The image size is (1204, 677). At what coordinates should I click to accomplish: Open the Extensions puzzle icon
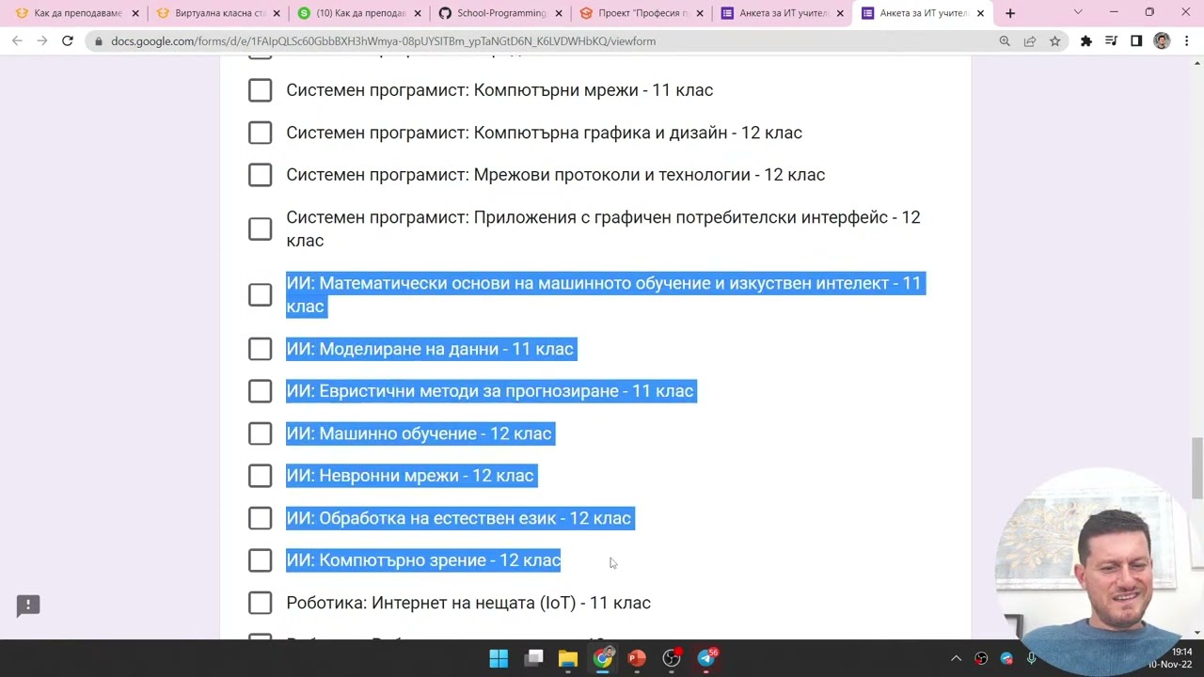[x=1086, y=41]
